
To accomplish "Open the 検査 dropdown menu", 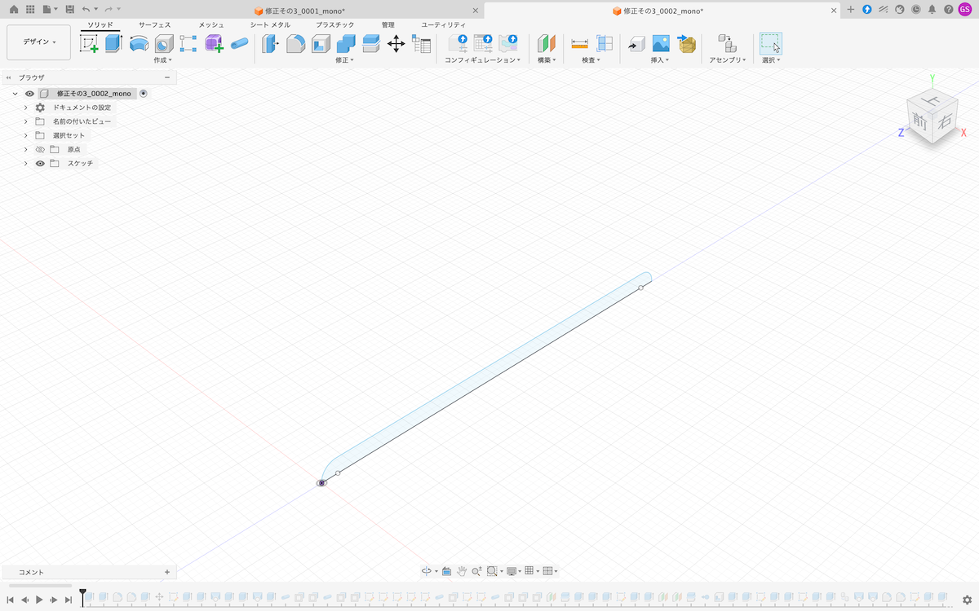I will tap(591, 60).
